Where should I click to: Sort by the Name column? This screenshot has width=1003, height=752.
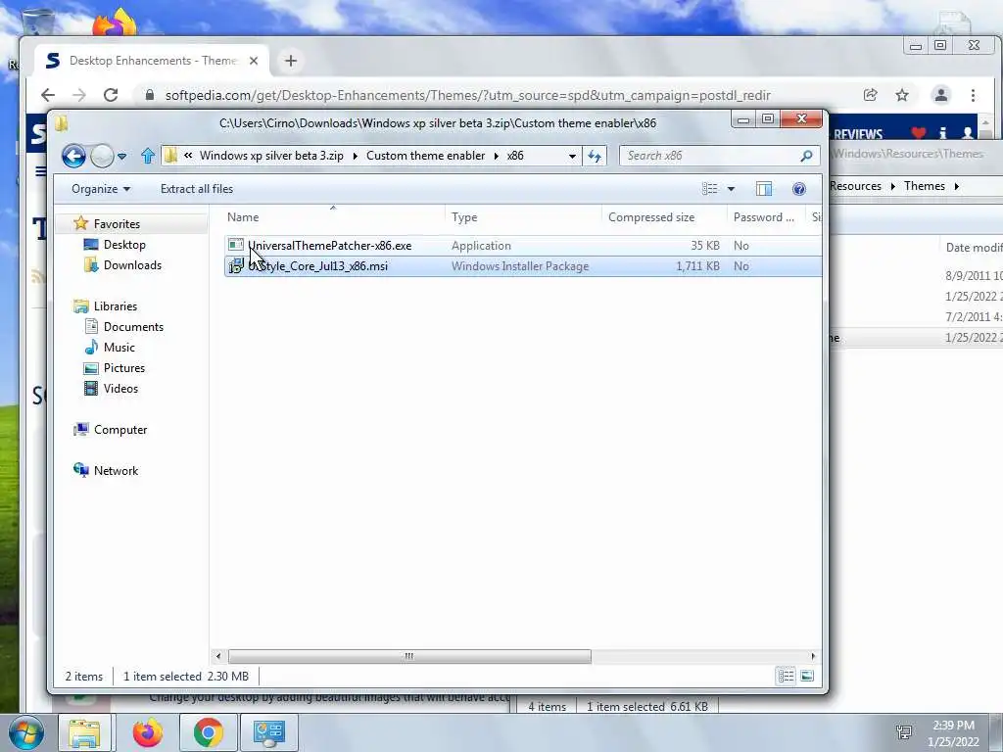332,216
